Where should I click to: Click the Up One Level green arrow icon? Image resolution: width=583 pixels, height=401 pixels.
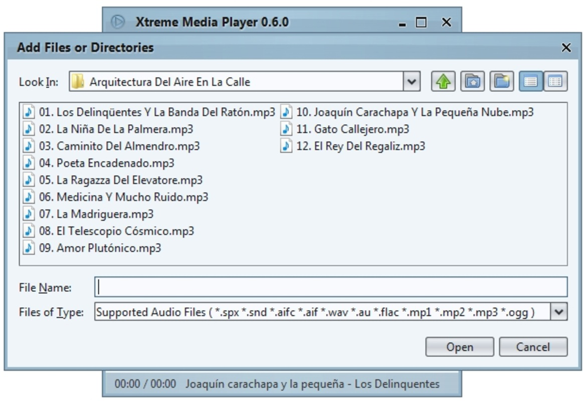[442, 81]
